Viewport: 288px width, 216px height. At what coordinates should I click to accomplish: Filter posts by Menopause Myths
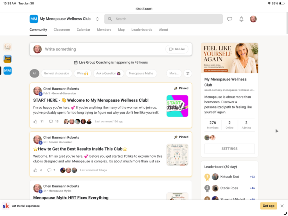tap(141, 74)
